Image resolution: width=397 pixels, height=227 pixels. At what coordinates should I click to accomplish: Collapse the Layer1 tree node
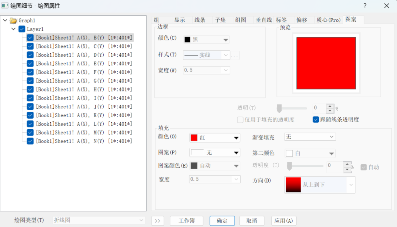click(14, 29)
